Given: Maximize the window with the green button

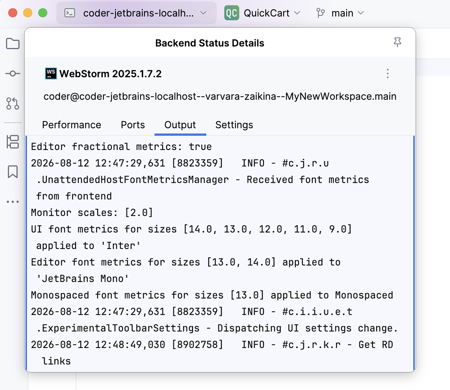Looking at the screenshot, I should coord(43,13).
